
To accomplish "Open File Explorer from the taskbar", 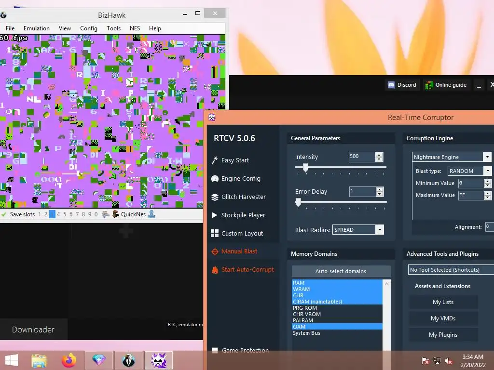I will coord(39,360).
